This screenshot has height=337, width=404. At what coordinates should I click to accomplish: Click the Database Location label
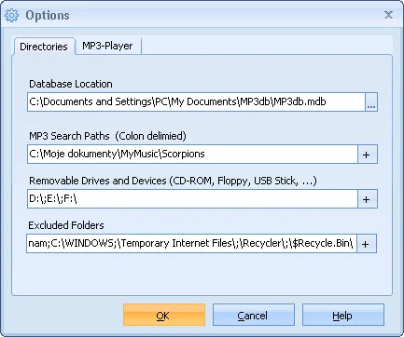71,84
